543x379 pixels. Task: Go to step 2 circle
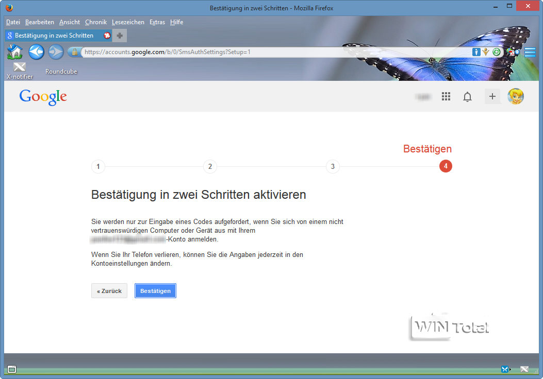click(210, 167)
